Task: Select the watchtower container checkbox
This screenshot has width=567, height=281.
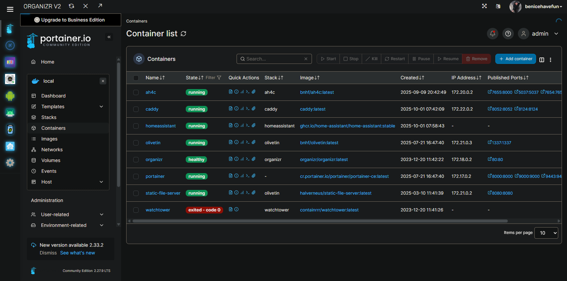Action: (136, 210)
